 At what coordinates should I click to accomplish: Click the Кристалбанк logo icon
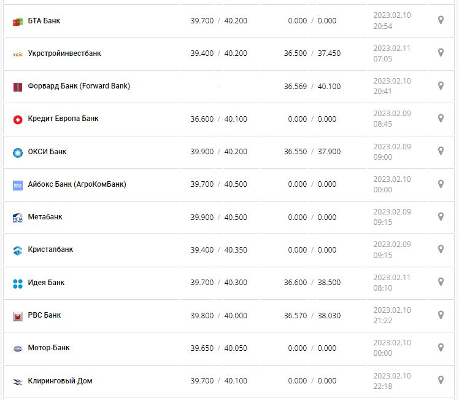point(18,250)
